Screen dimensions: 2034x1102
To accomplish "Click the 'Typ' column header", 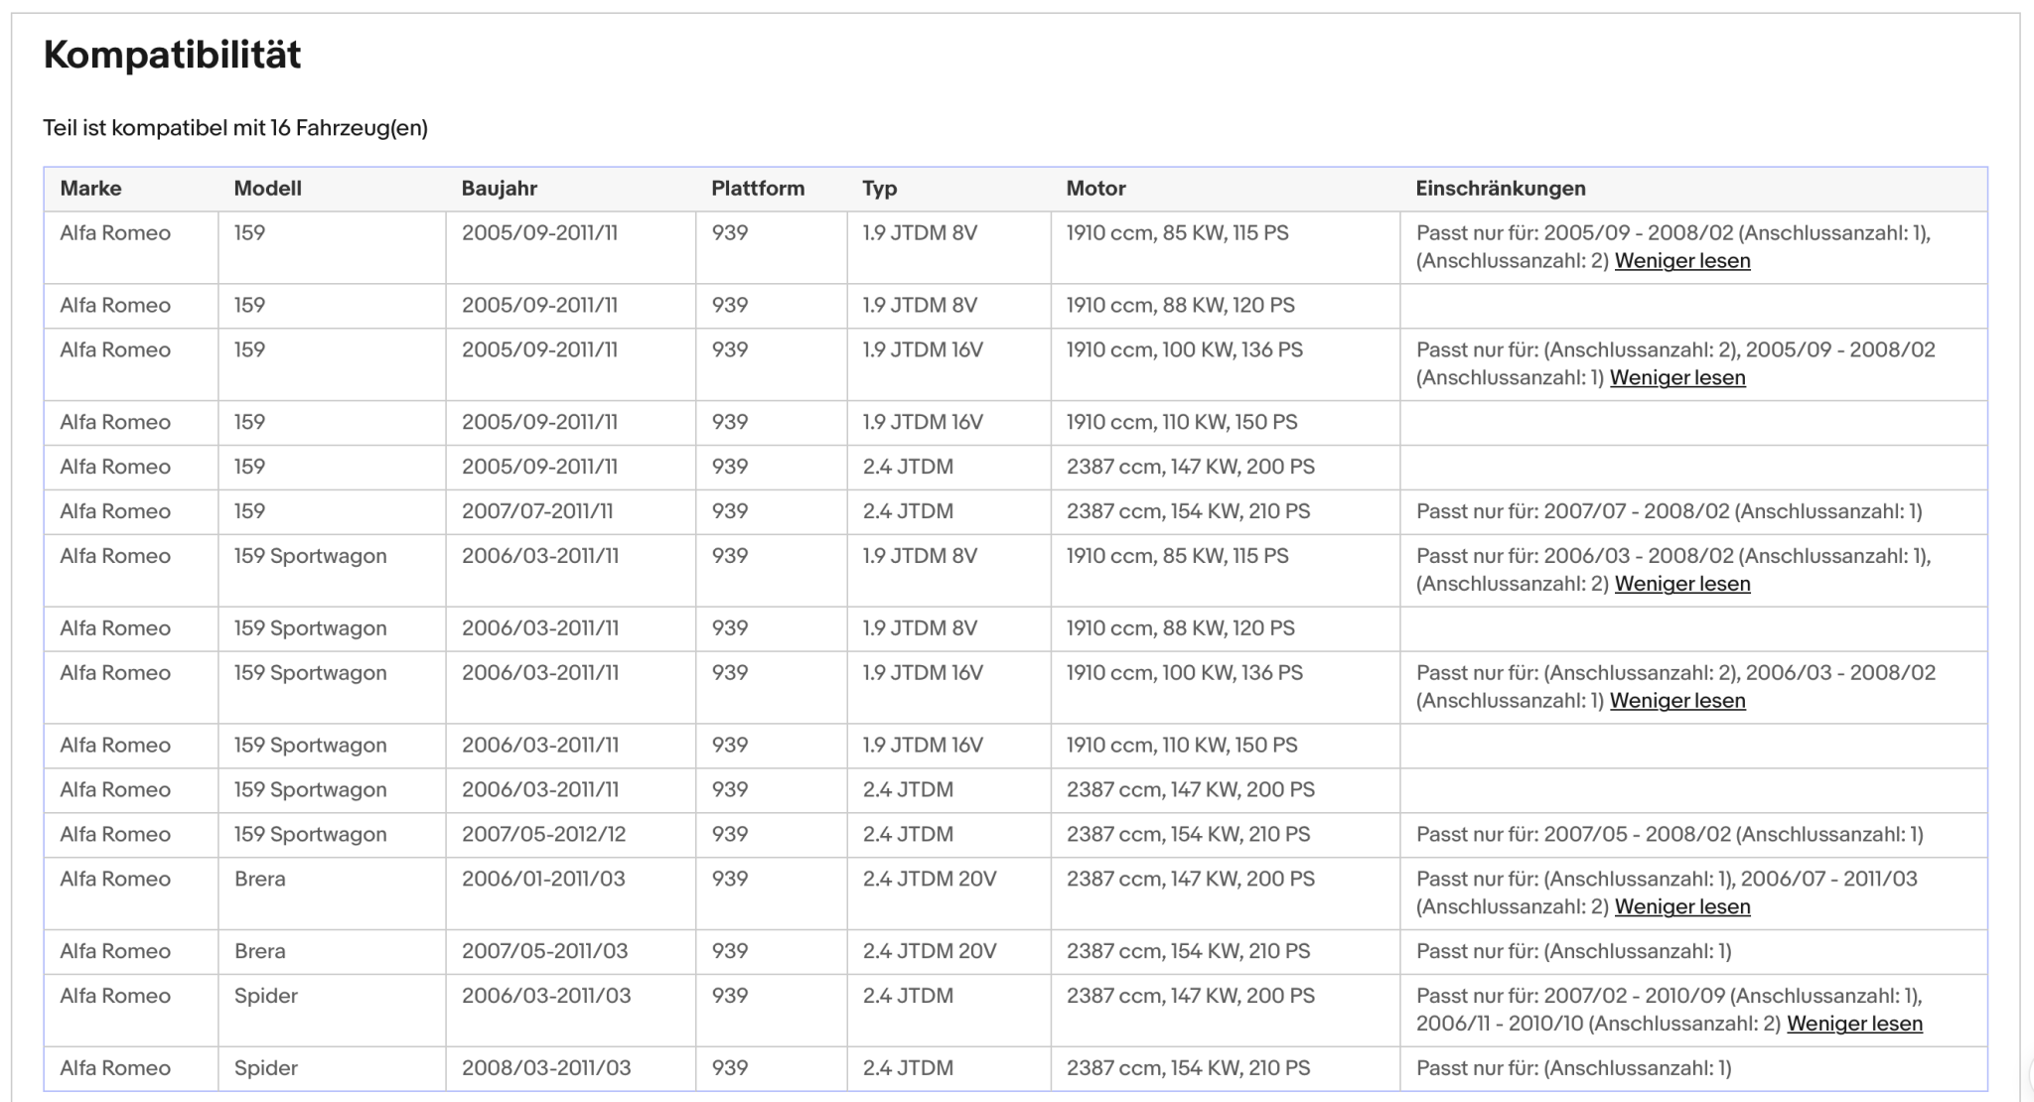I will click(x=879, y=189).
